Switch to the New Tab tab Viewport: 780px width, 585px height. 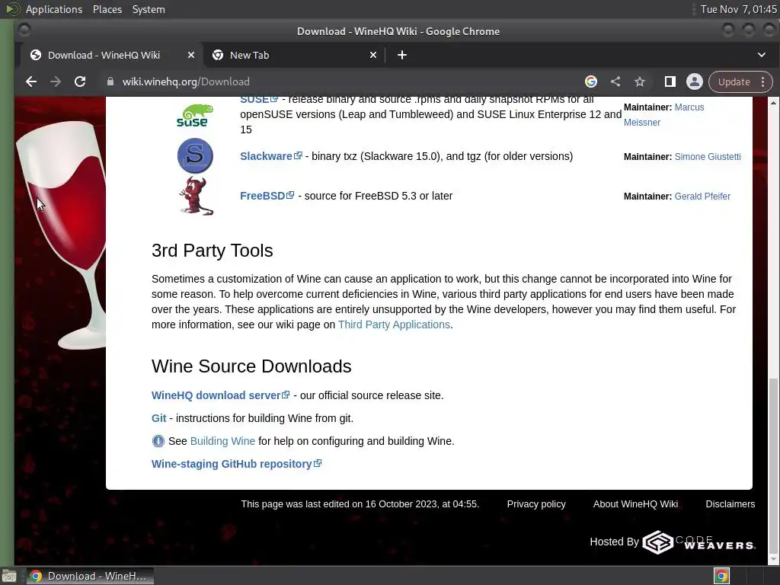pyautogui.click(x=294, y=55)
